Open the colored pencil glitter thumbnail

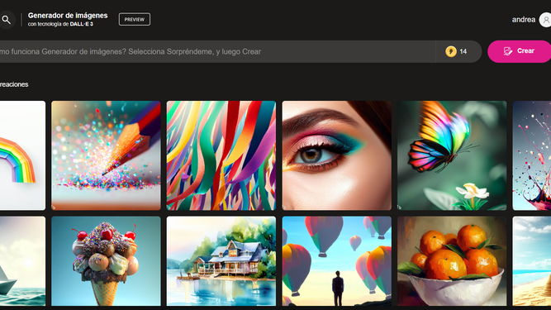pos(106,155)
